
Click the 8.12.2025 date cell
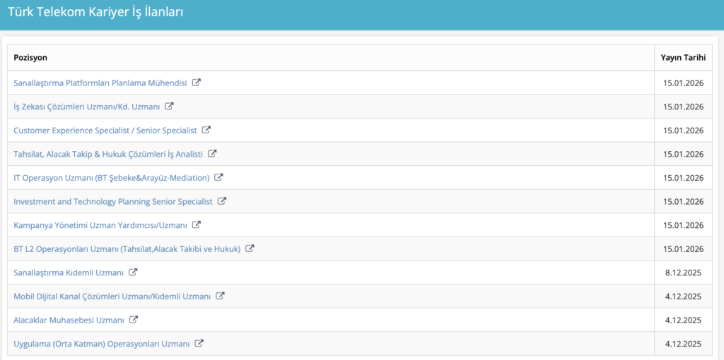(x=683, y=272)
